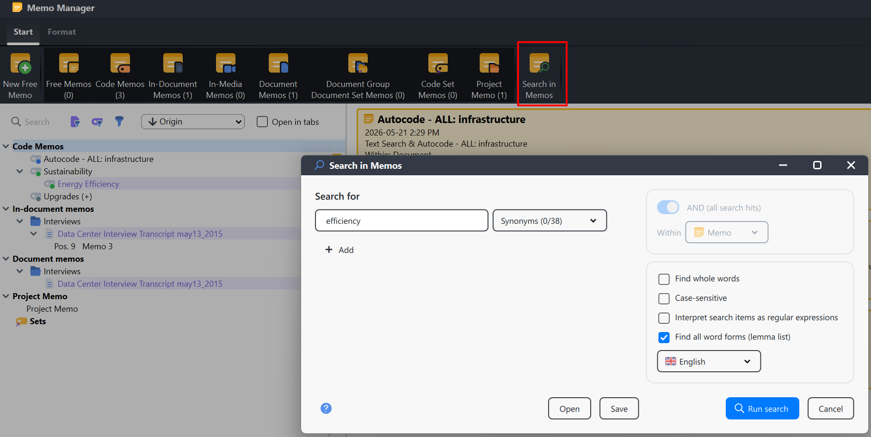The width and height of the screenshot is (871, 437).
Task: Collapse the Sustainability code node
Action: (20, 171)
